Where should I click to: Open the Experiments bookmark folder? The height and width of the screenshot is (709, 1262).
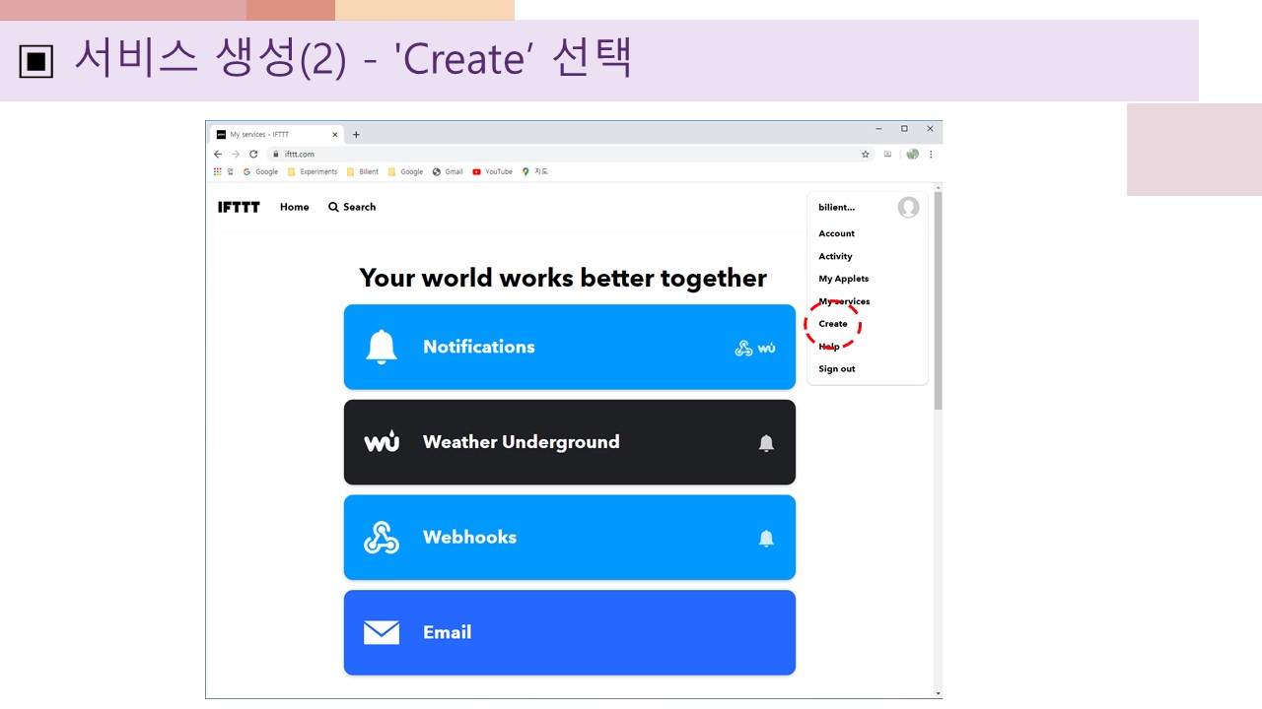pos(313,171)
